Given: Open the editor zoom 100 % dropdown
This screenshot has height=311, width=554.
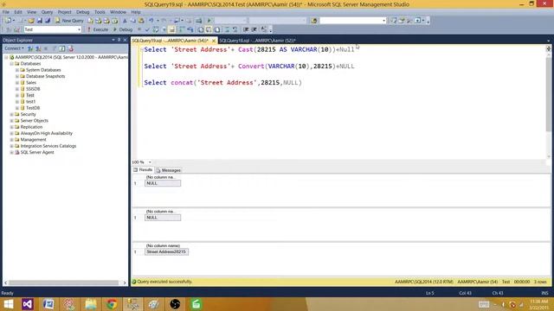Looking at the screenshot, I should 150,162.
